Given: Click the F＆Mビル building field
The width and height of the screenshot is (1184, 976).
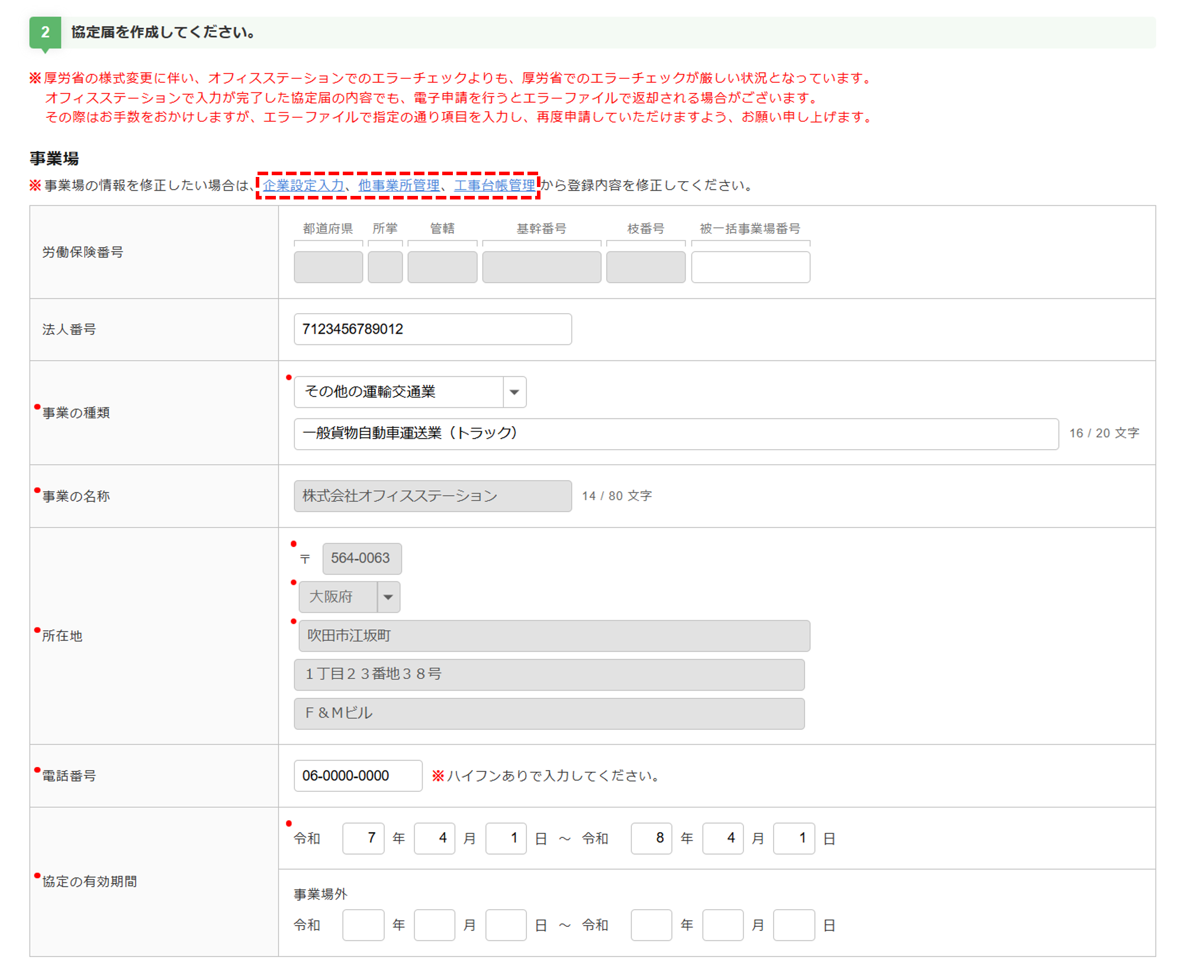Looking at the screenshot, I should coord(549,713).
